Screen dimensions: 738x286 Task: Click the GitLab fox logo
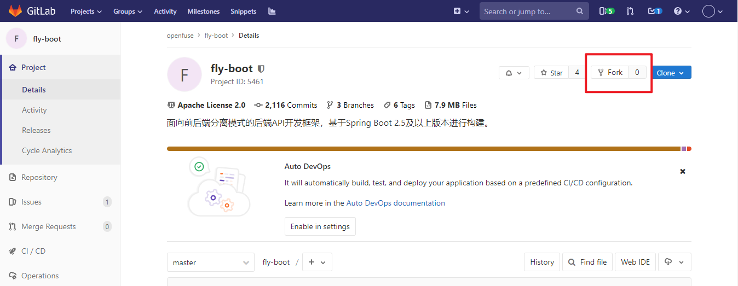(x=15, y=11)
